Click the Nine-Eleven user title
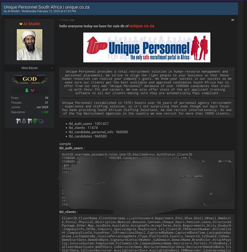Image resolution: width=247 pixels, height=252 pixels. point(30,68)
